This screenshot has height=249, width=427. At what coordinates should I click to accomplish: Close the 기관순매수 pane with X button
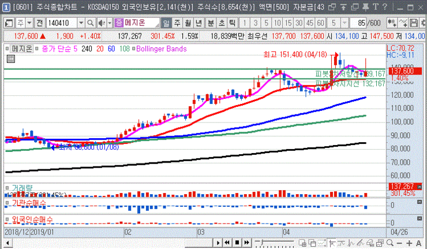[419, 202]
